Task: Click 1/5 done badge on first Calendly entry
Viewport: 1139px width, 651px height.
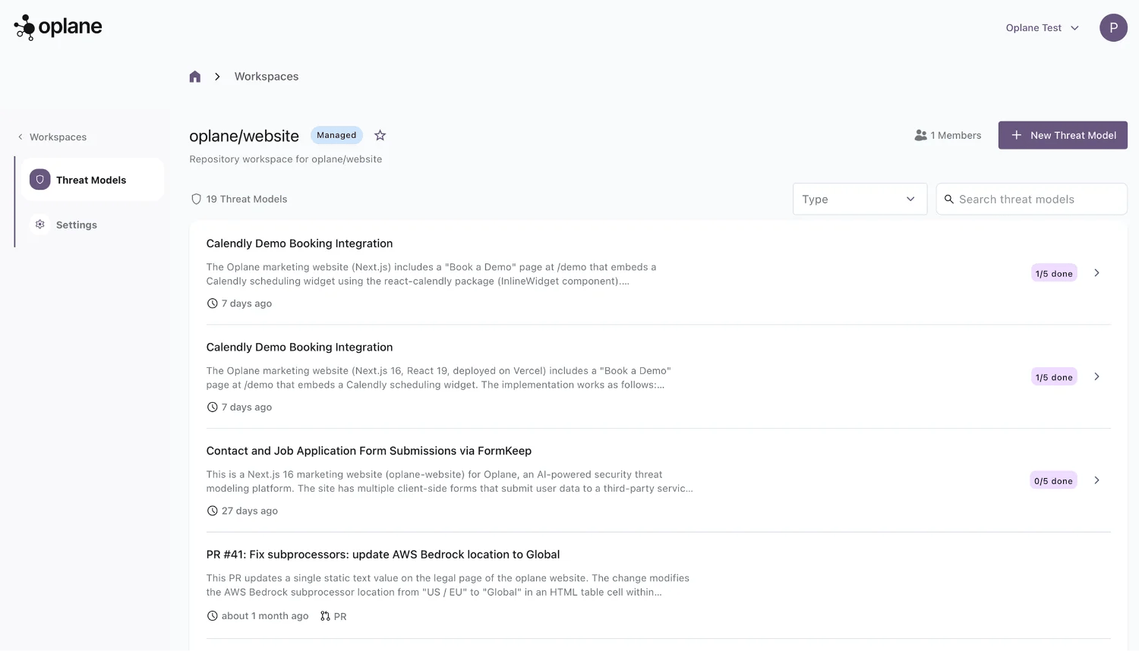Action: [x=1054, y=273]
